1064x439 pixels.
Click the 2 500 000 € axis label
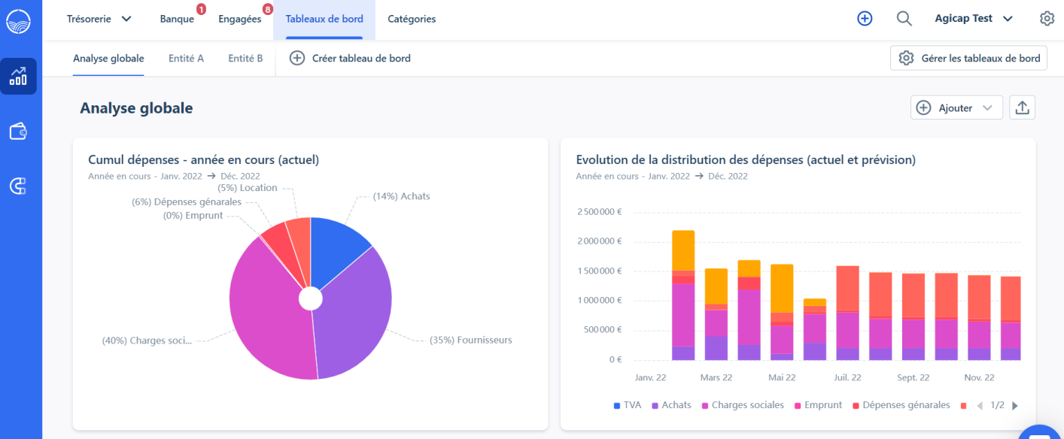[x=600, y=212]
